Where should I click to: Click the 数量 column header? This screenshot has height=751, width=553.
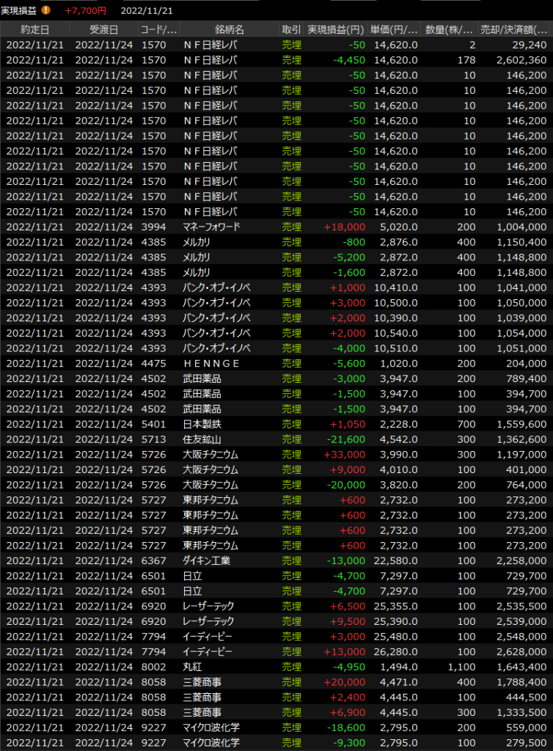(x=450, y=29)
